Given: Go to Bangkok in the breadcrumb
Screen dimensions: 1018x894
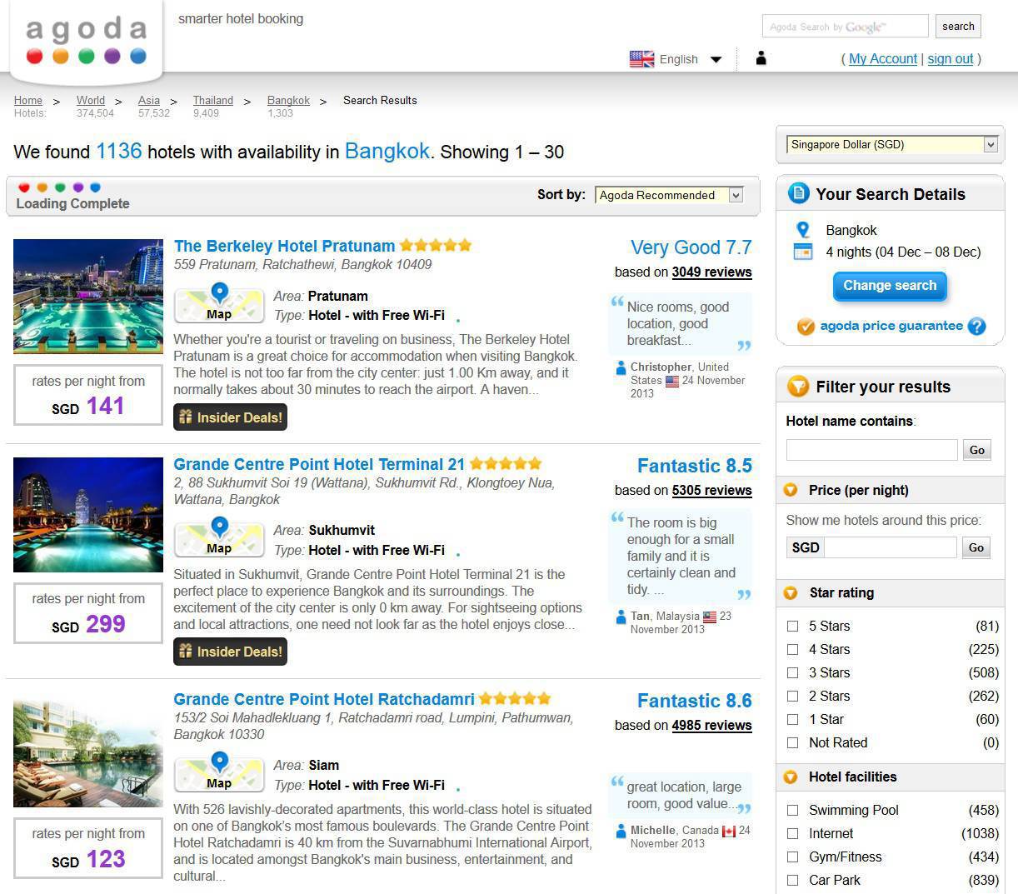Looking at the screenshot, I should pos(288,100).
